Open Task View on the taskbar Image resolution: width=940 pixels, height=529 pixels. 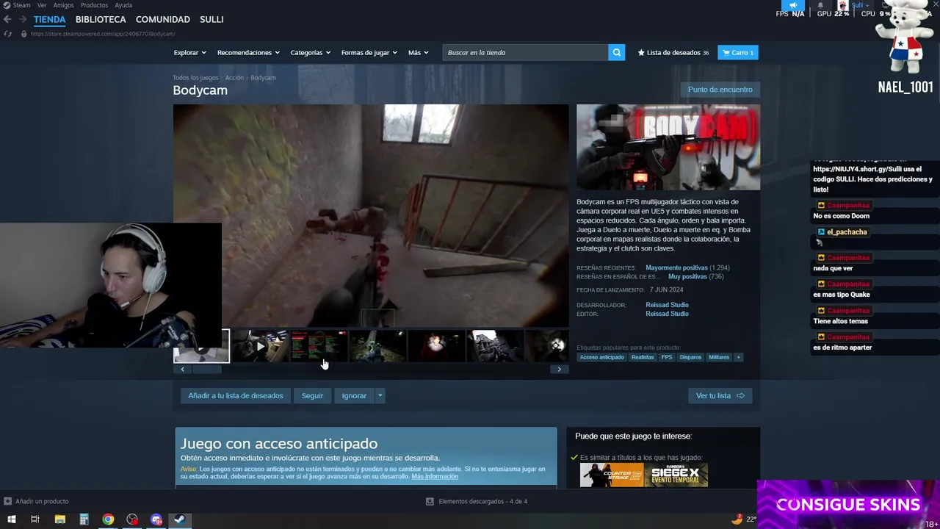tap(35, 519)
